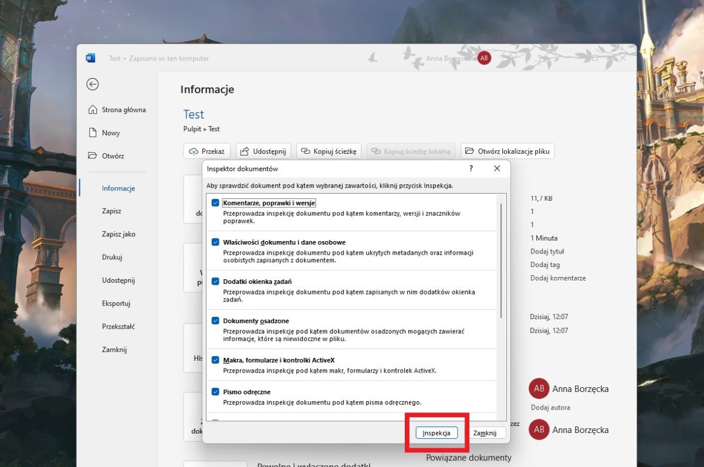This screenshot has height=467, width=704.
Task: Click the help question mark in dialog
Action: click(471, 168)
